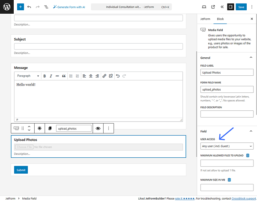Click JetForm in the breadcrumb

(10, 198)
